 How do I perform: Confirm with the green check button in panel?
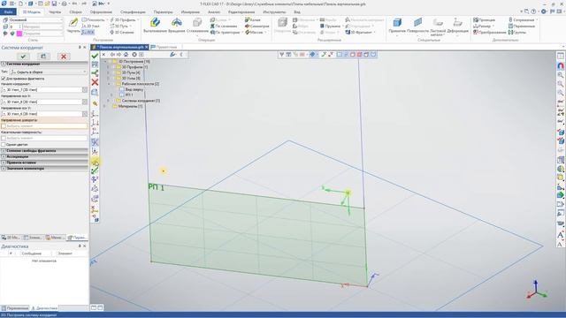(x=23, y=57)
